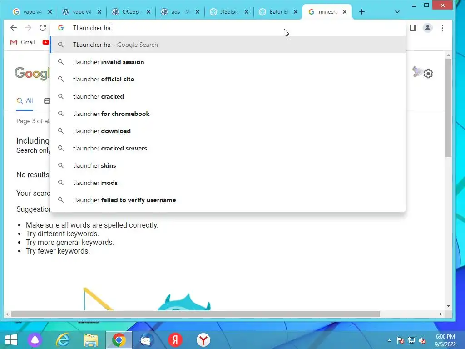The width and height of the screenshot is (465, 349).
Task: Close the Обзор tab
Action: 148,12
